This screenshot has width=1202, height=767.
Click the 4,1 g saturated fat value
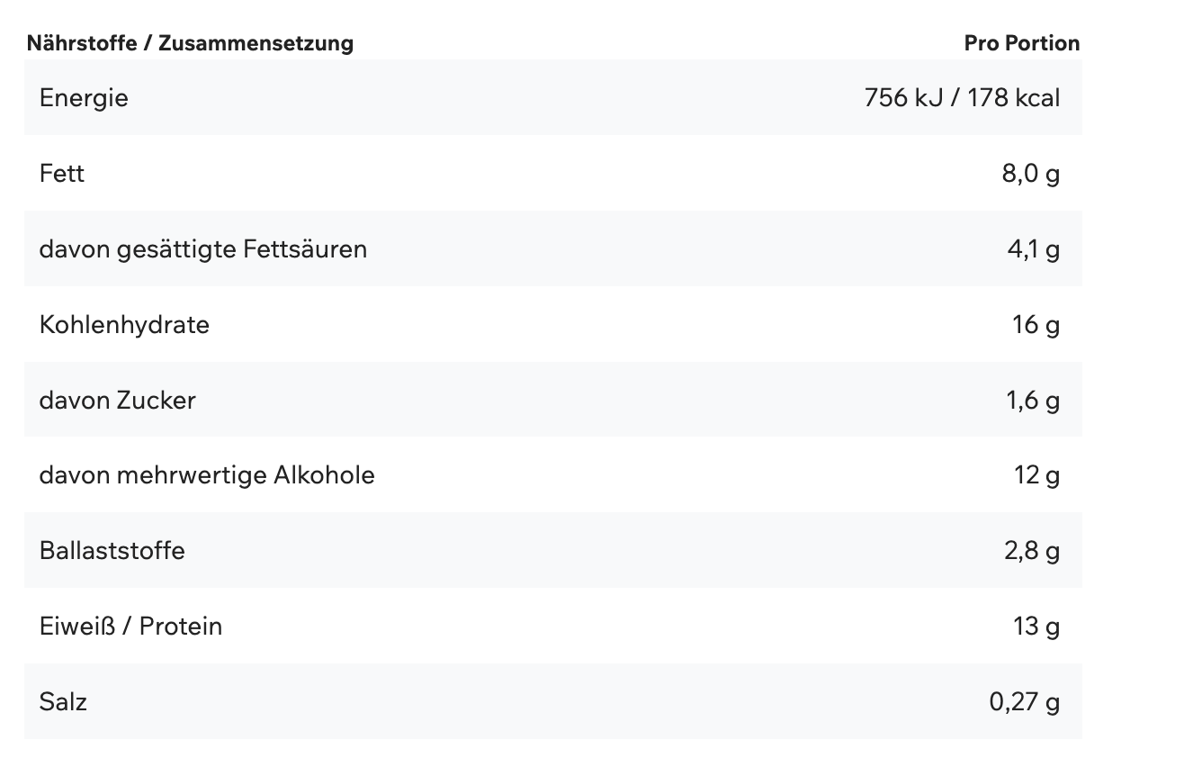click(1033, 248)
